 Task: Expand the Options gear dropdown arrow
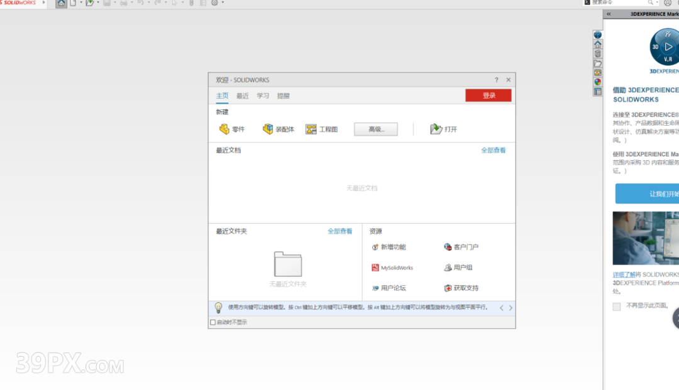coord(223,3)
